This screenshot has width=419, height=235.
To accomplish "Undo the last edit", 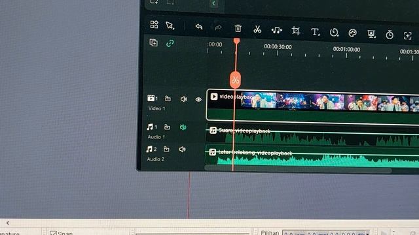I will 199,27.
